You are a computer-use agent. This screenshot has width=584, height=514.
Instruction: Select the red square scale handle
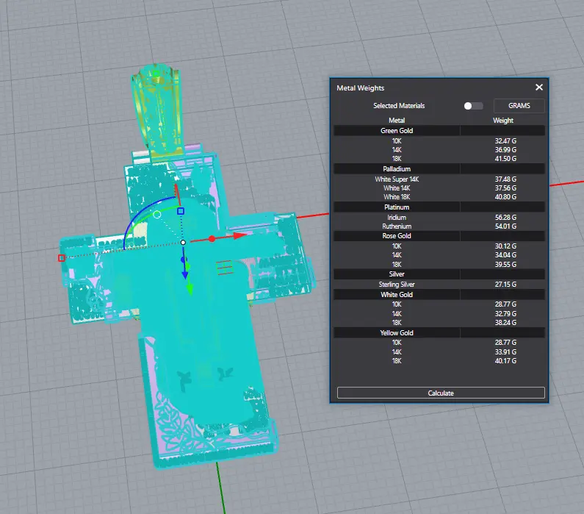coord(62,258)
